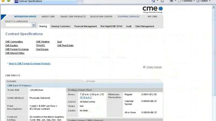Select the Audit sub-tab

(x=129, y=26)
